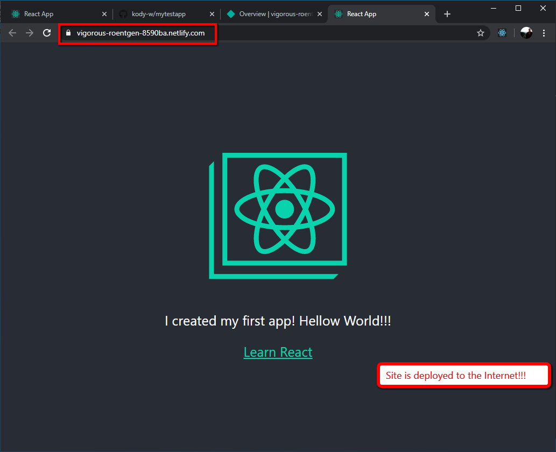Maximize the browser window
Image resolution: width=556 pixels, height=452 pixels.
point(518,8)
